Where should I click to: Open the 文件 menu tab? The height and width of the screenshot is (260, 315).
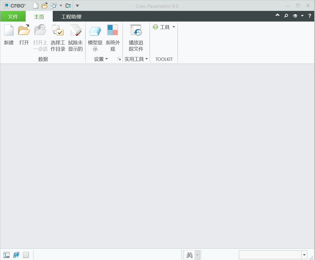coord(13,17)
